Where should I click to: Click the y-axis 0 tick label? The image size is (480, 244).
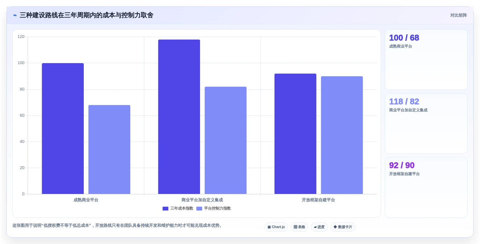(x=23, y=194)
